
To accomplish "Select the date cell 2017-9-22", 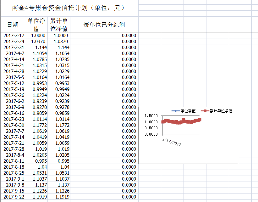I will point(14,197).
